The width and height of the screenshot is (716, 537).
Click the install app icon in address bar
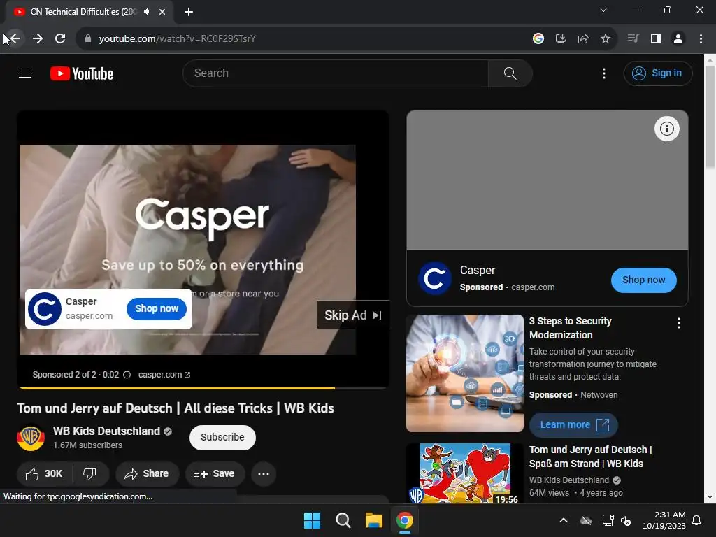561,39
